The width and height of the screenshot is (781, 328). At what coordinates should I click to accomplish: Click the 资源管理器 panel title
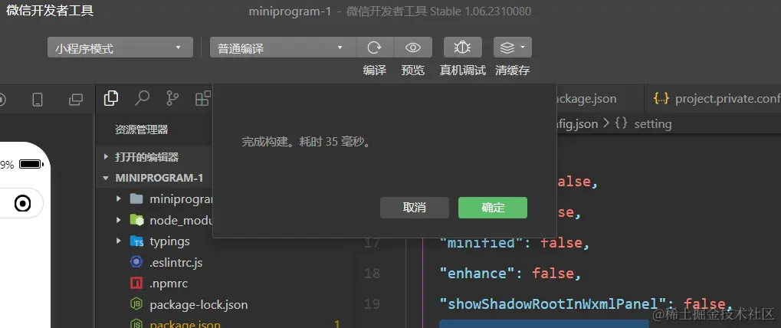[142, 130]
